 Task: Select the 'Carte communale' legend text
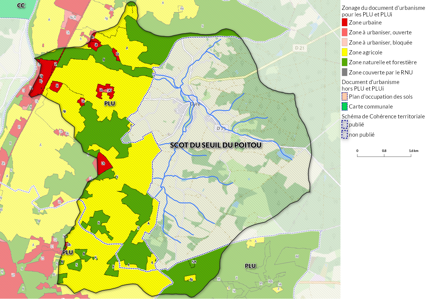(371, 106)
